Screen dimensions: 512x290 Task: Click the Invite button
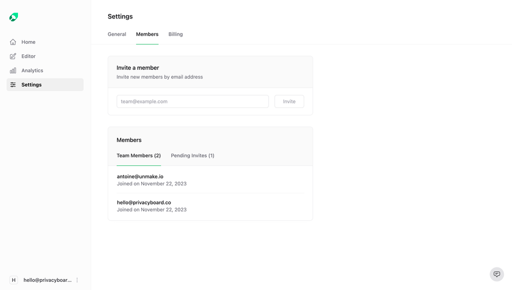(x=289, y=102)
